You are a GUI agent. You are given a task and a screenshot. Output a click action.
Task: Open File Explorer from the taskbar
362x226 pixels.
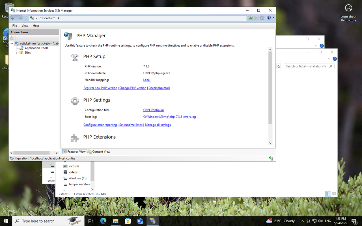(115, 221)
